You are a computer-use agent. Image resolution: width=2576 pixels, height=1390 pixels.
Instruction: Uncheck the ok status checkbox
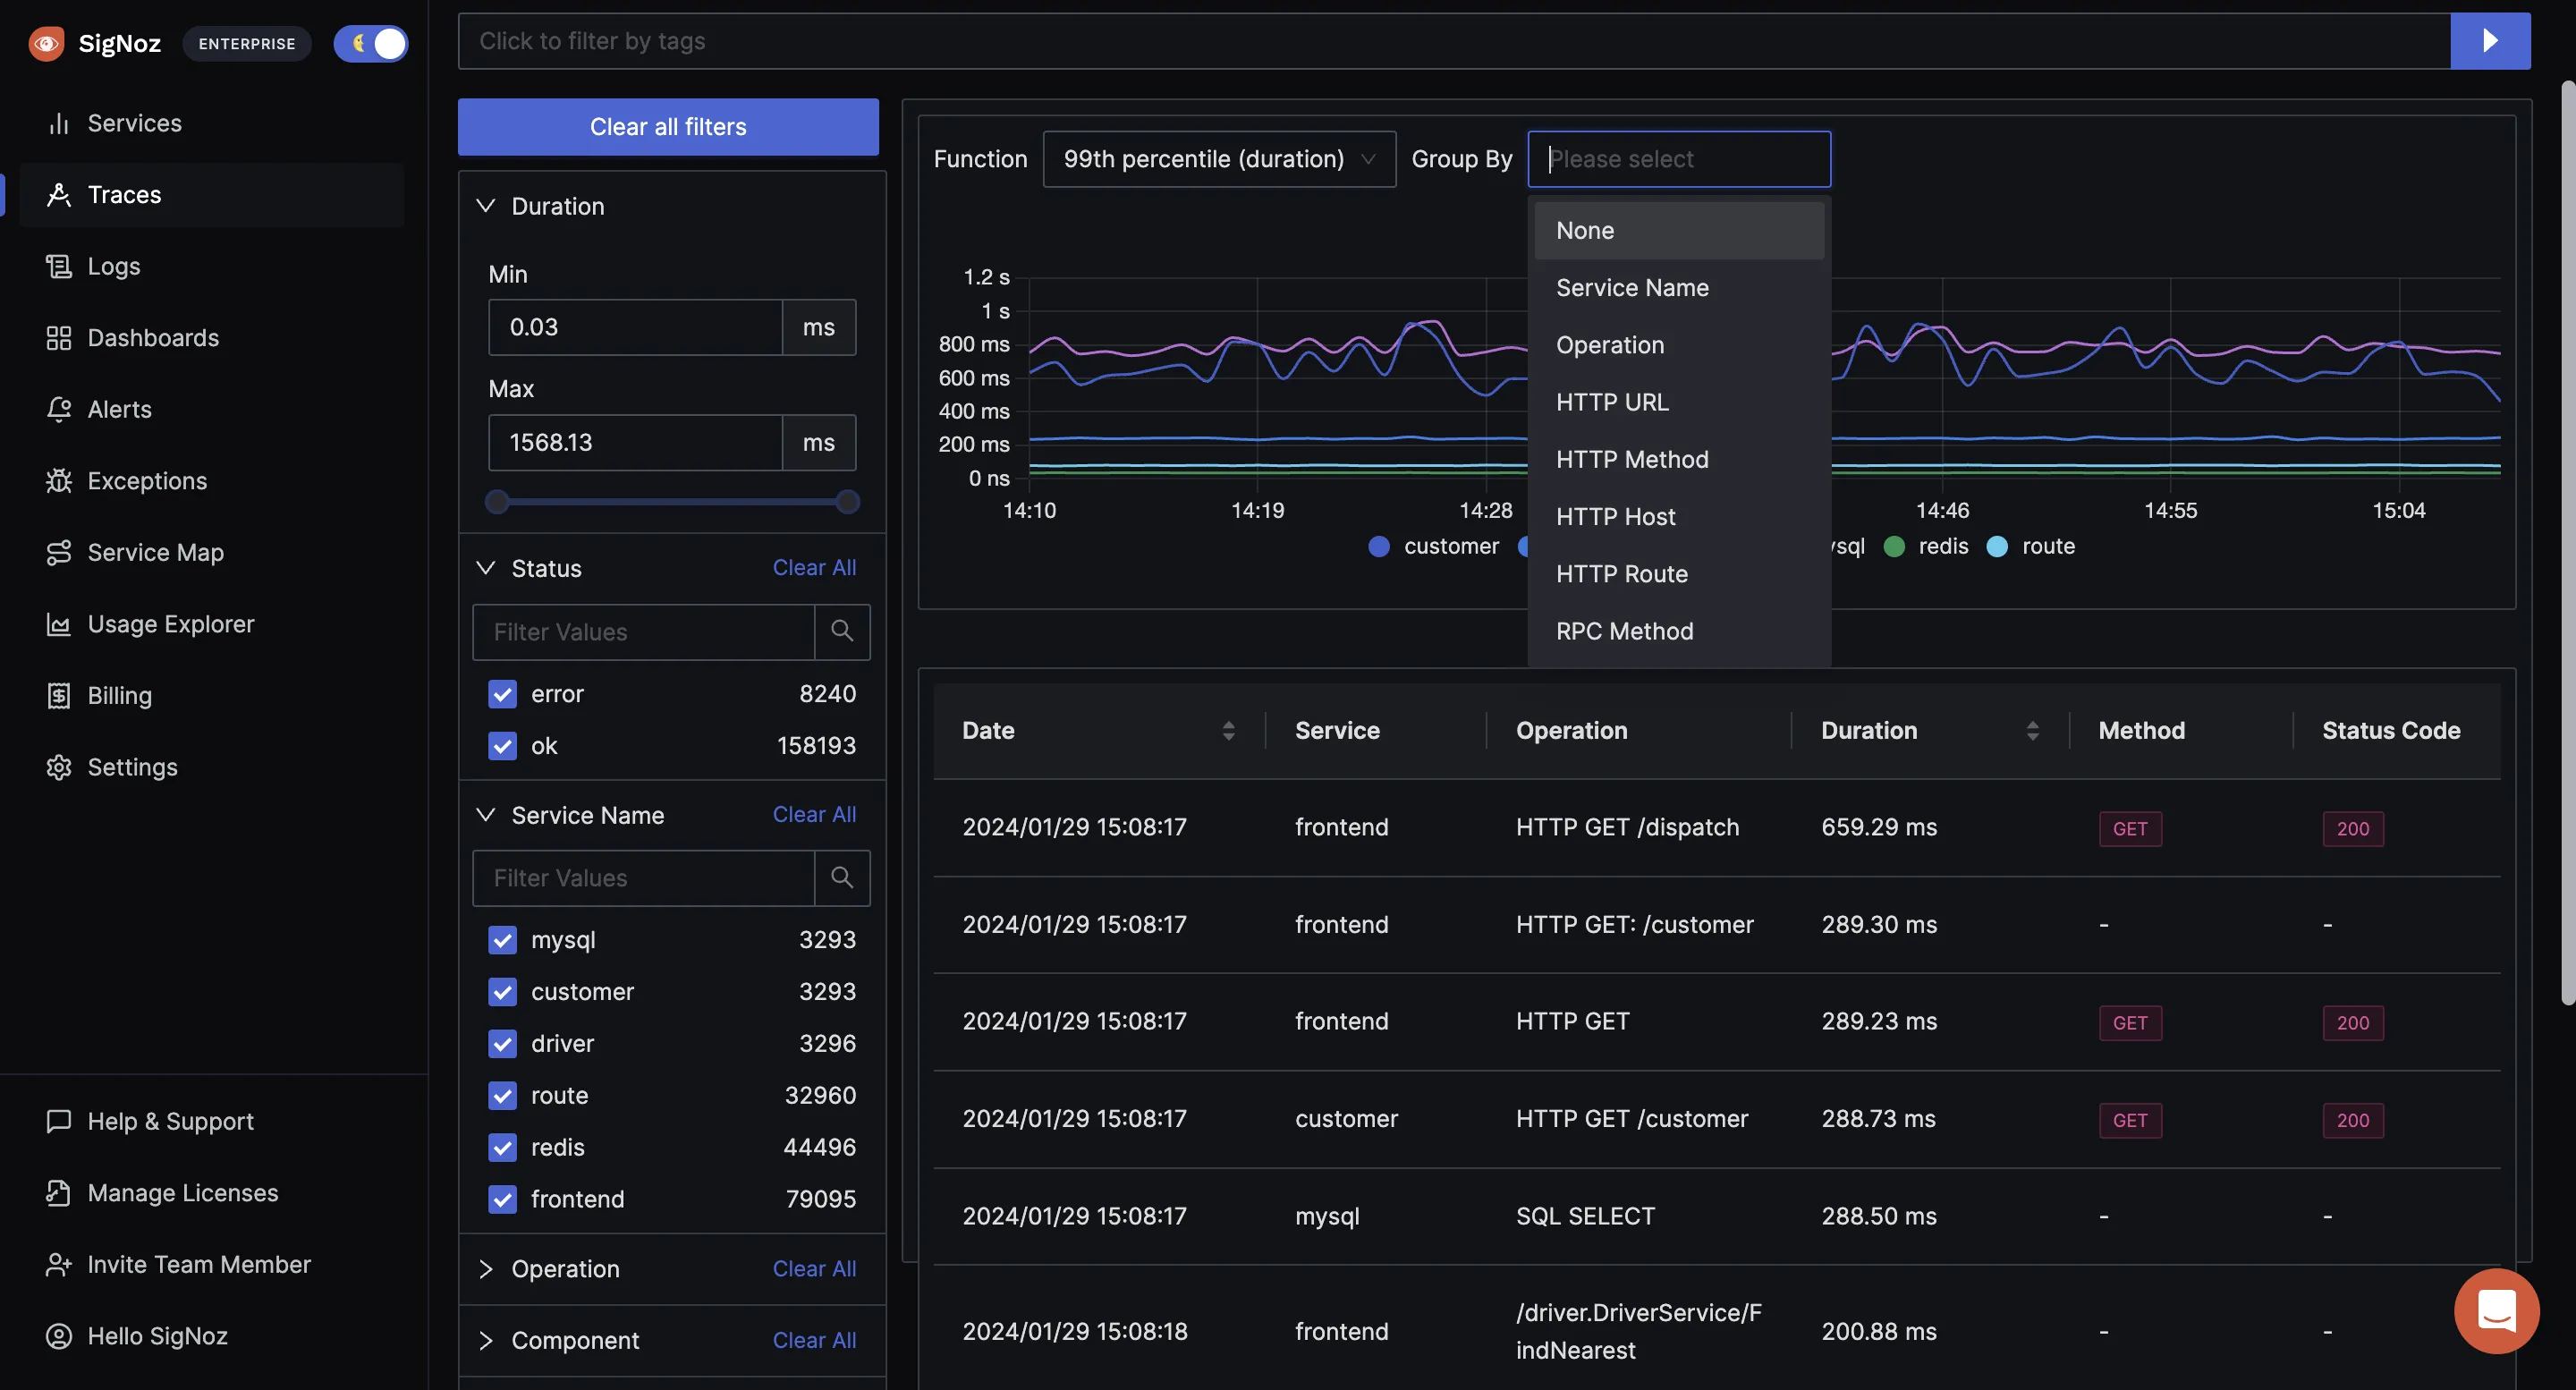click(x=502, y=746)
